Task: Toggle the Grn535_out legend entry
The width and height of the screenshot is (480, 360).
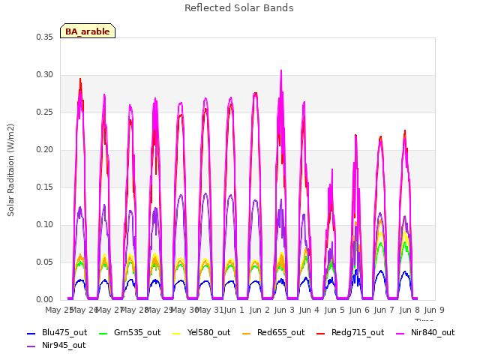Action: tap(130, 333)
